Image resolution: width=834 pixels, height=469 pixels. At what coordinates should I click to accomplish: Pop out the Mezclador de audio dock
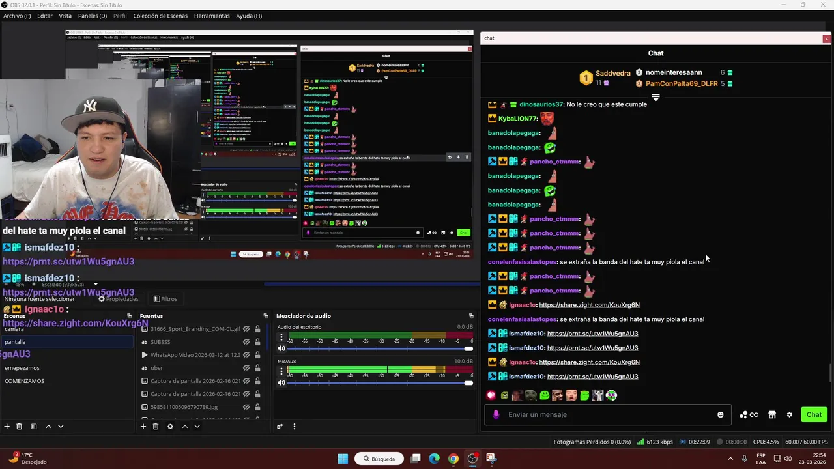(471, 316)
